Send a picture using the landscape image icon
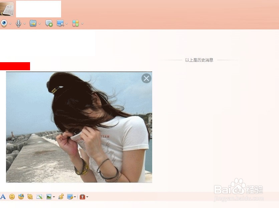This screenshot has height=208, width=279. click(x=49, y=197)
